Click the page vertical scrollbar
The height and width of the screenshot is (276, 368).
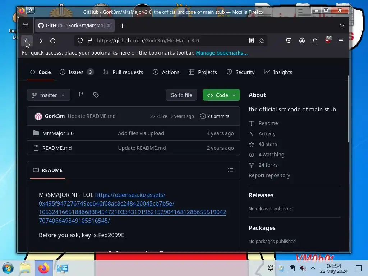[x=348, y=109]
